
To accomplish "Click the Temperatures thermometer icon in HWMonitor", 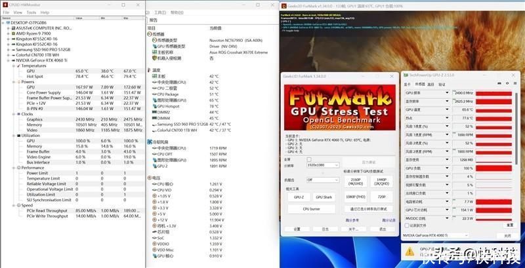I will pyautogui.click(x=19, y=66).
